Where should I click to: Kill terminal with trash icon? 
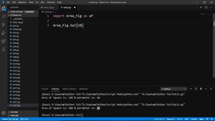point(201,89)
